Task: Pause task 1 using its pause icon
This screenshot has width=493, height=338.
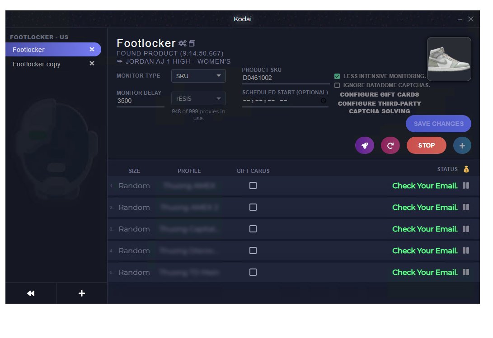Action: (466, 185)
